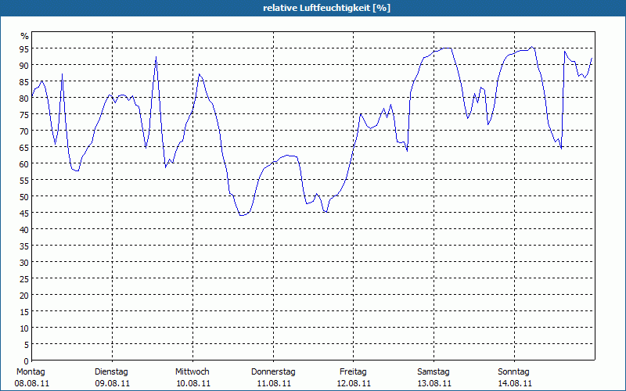626x391 pixels.
Task: Select the 90 y-axis label
Action: [x=24, y=66]
